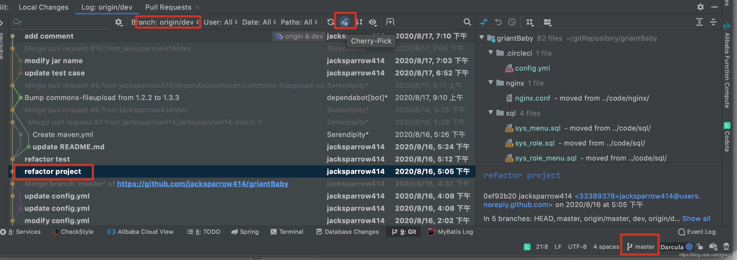Click the revert selected changes icon
This screenshot has width=737, height=260.
click(498, 22)
